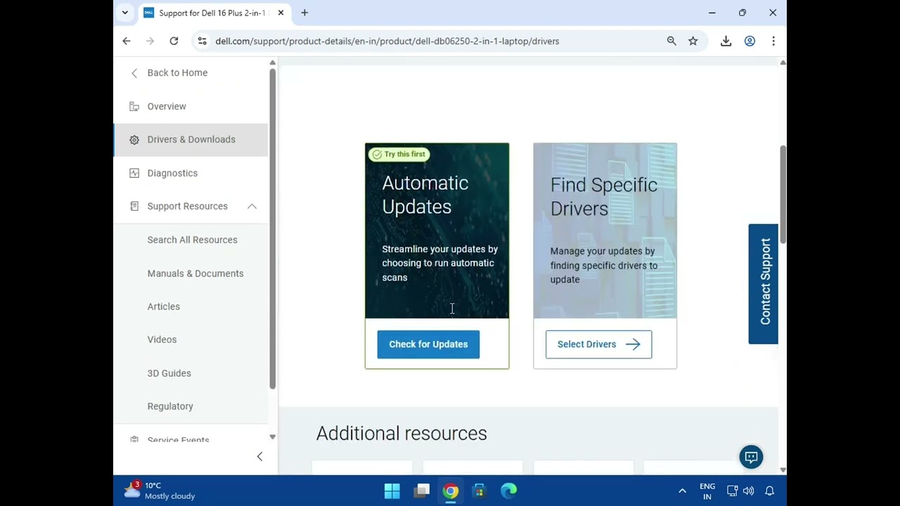Open a new browser tab
This screenshot has height=506, width=900.
[x=304, y=13]
